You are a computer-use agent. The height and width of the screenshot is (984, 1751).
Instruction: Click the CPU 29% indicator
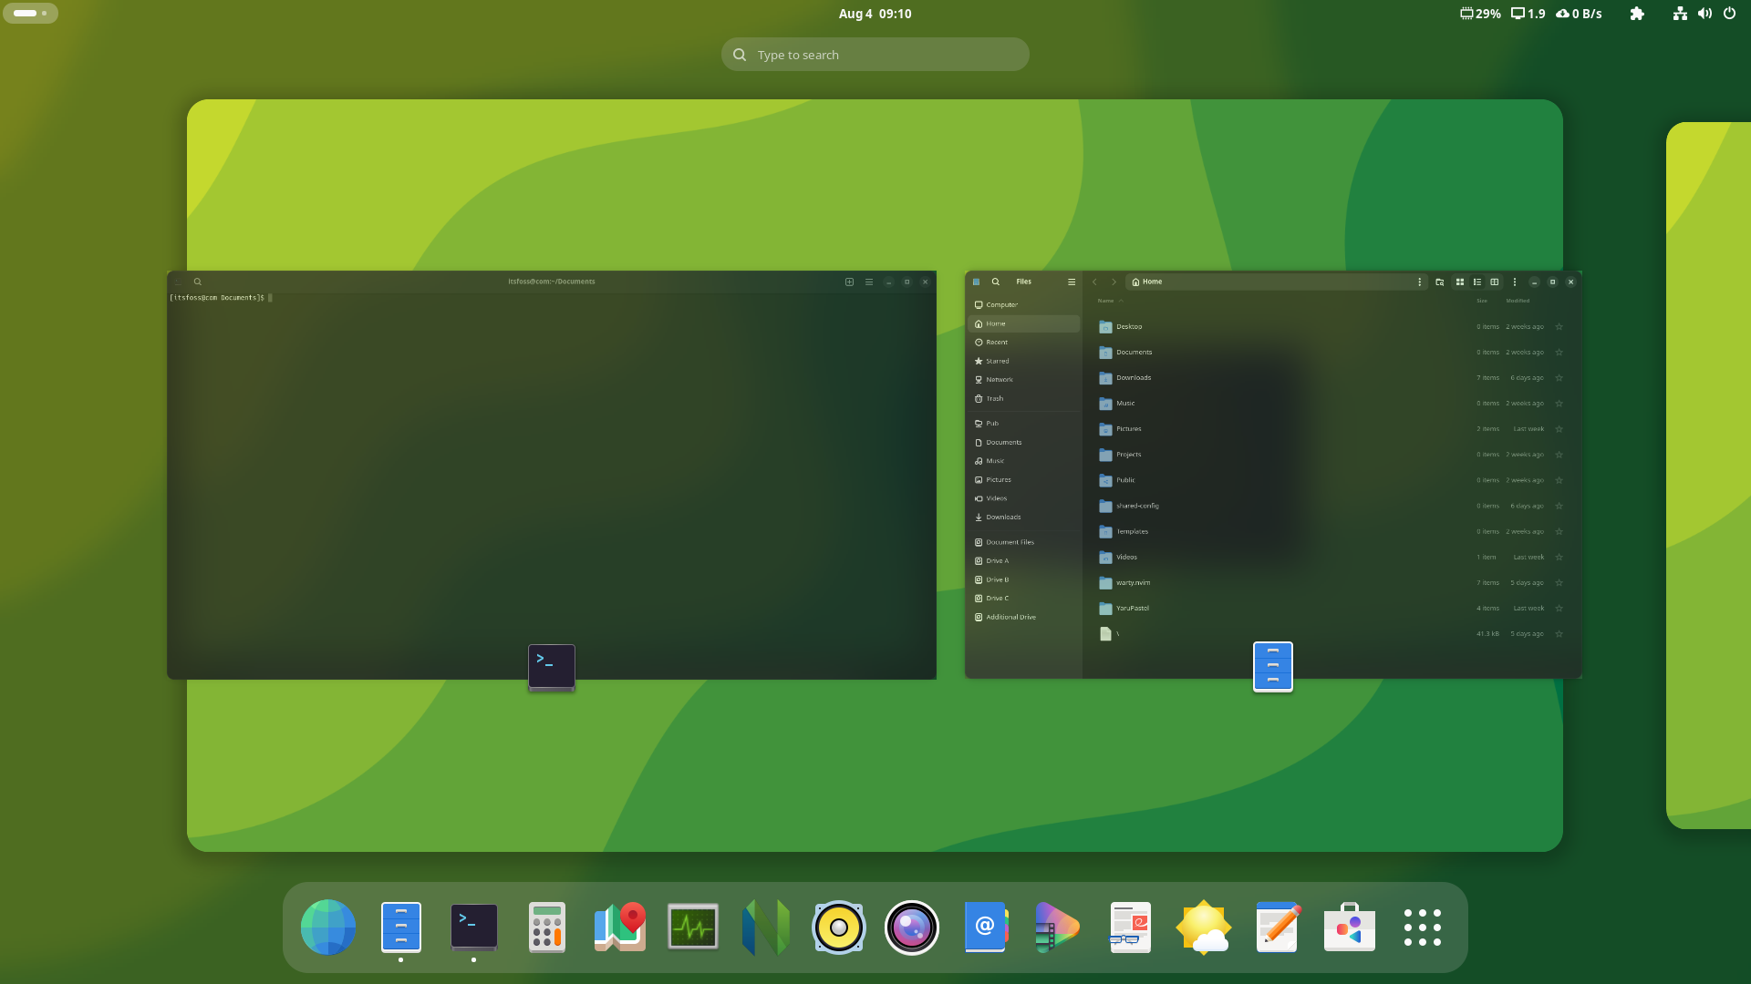click(1480, 14)
